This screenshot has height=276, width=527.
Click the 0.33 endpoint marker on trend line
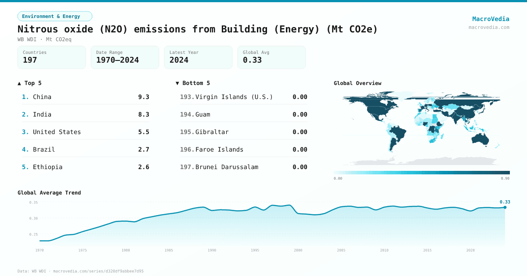click(504, 207)
